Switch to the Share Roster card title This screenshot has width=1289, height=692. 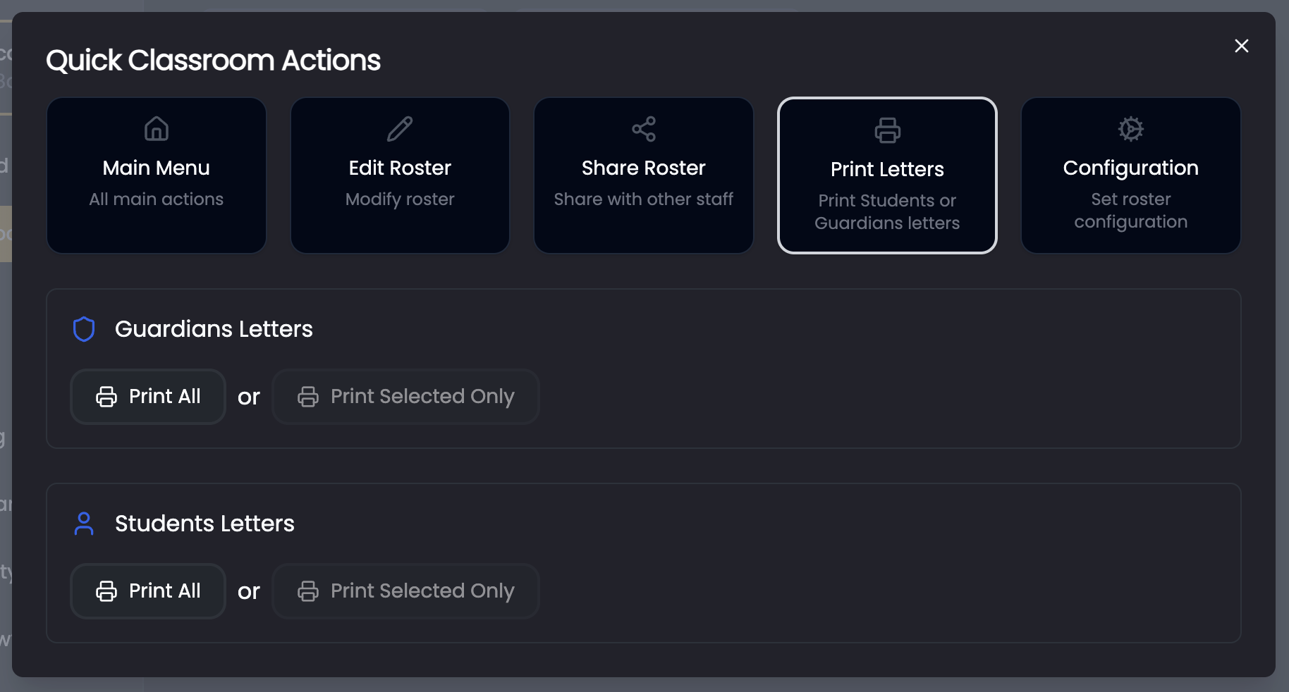[x=644, y=168]
